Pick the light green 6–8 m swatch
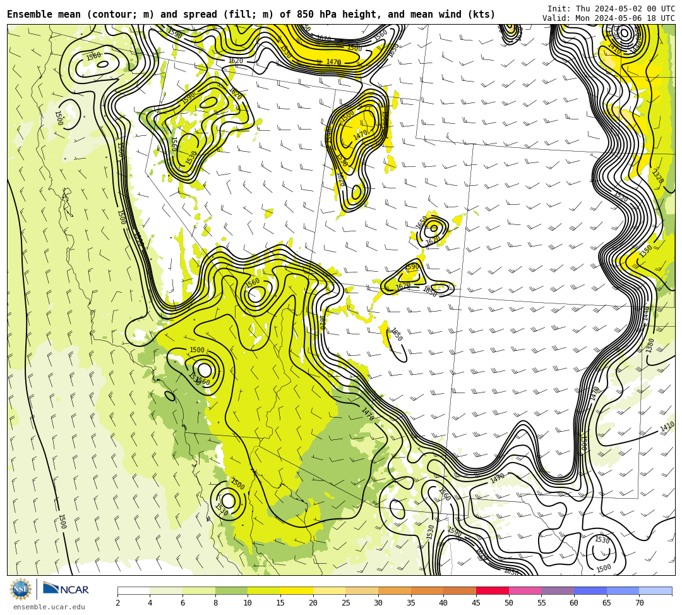Image resolution: width=682 pixels, height=615 pixels. 199,590
